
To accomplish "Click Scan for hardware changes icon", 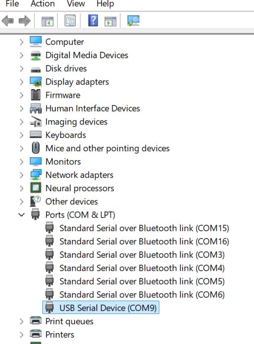I will coord(133,21).
